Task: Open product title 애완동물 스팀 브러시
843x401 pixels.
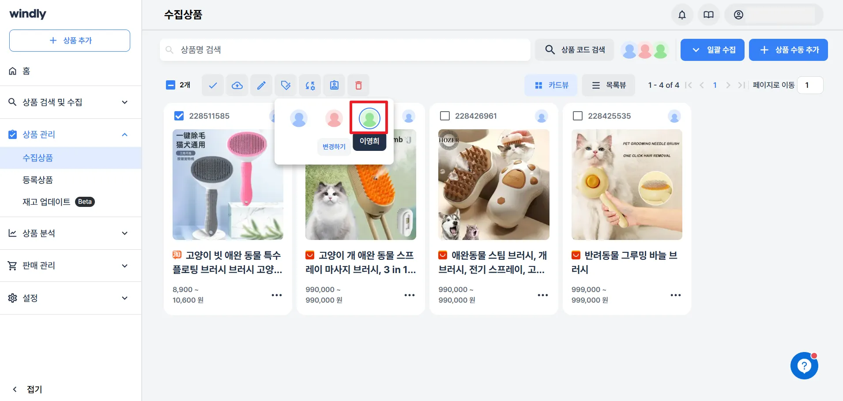Action: 493,262
